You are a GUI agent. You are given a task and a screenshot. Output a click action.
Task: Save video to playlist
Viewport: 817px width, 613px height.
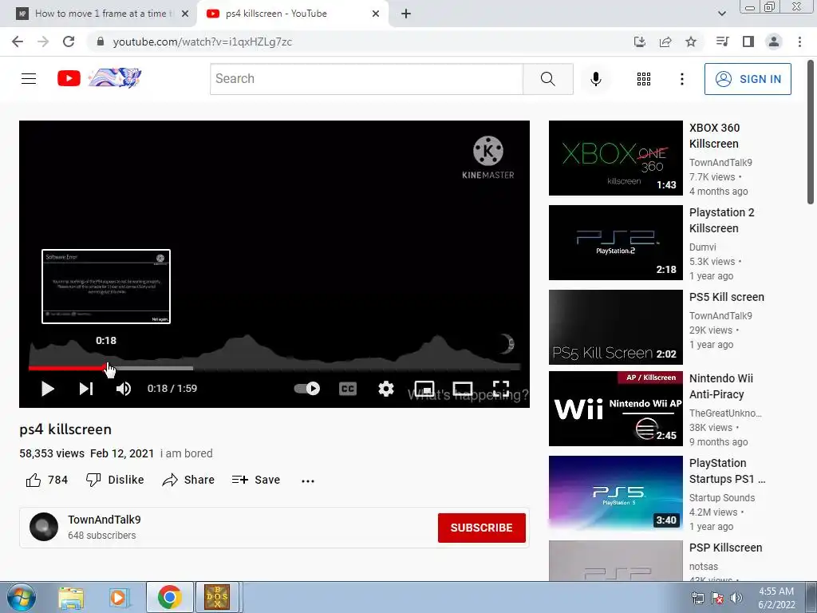click(256, 480)
